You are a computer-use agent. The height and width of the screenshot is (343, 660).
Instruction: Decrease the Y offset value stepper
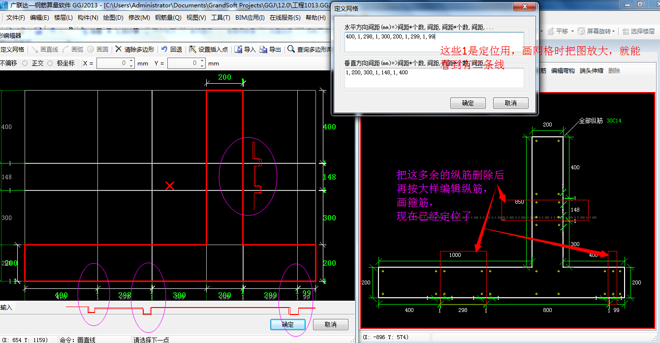click(x=202, y=65)
